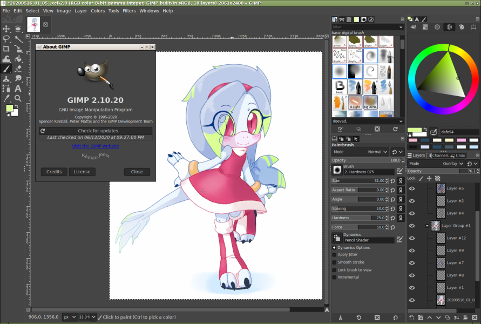
Task: Follow Visit the GIMP website link
Action: pos(96,146)
